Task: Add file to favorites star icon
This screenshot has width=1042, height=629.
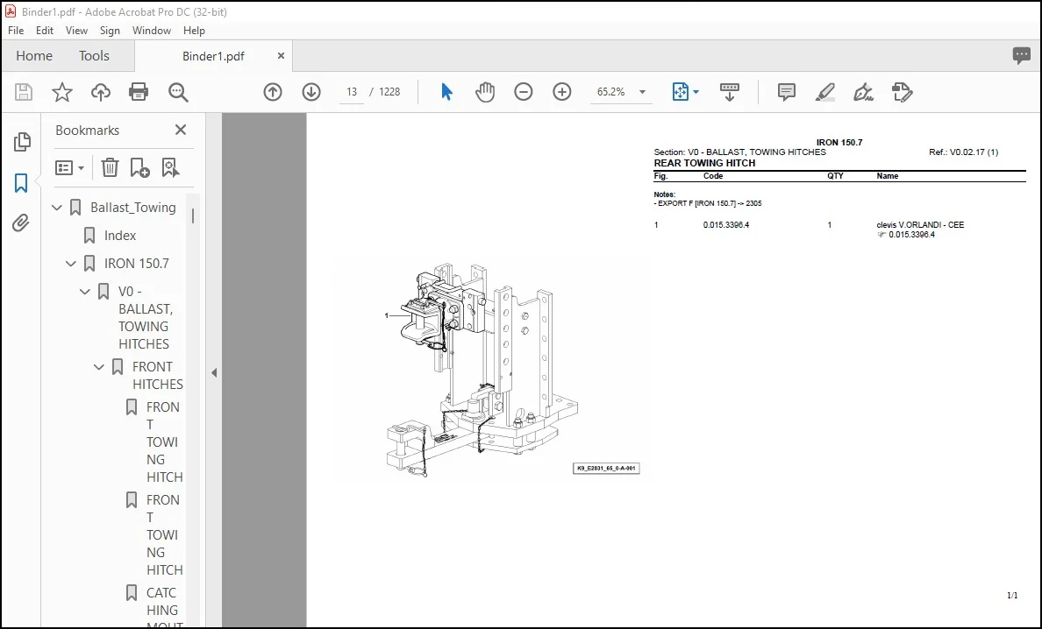Action: click(x=61, y=92)
